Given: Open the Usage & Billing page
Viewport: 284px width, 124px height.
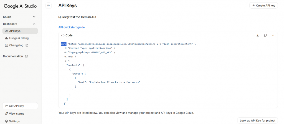Looking at the screenshot, I should (x=19, y=38).
